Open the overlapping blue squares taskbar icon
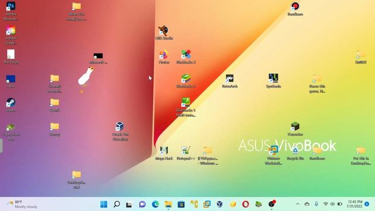Screen dimensions: 375x211 coord(207,205)
